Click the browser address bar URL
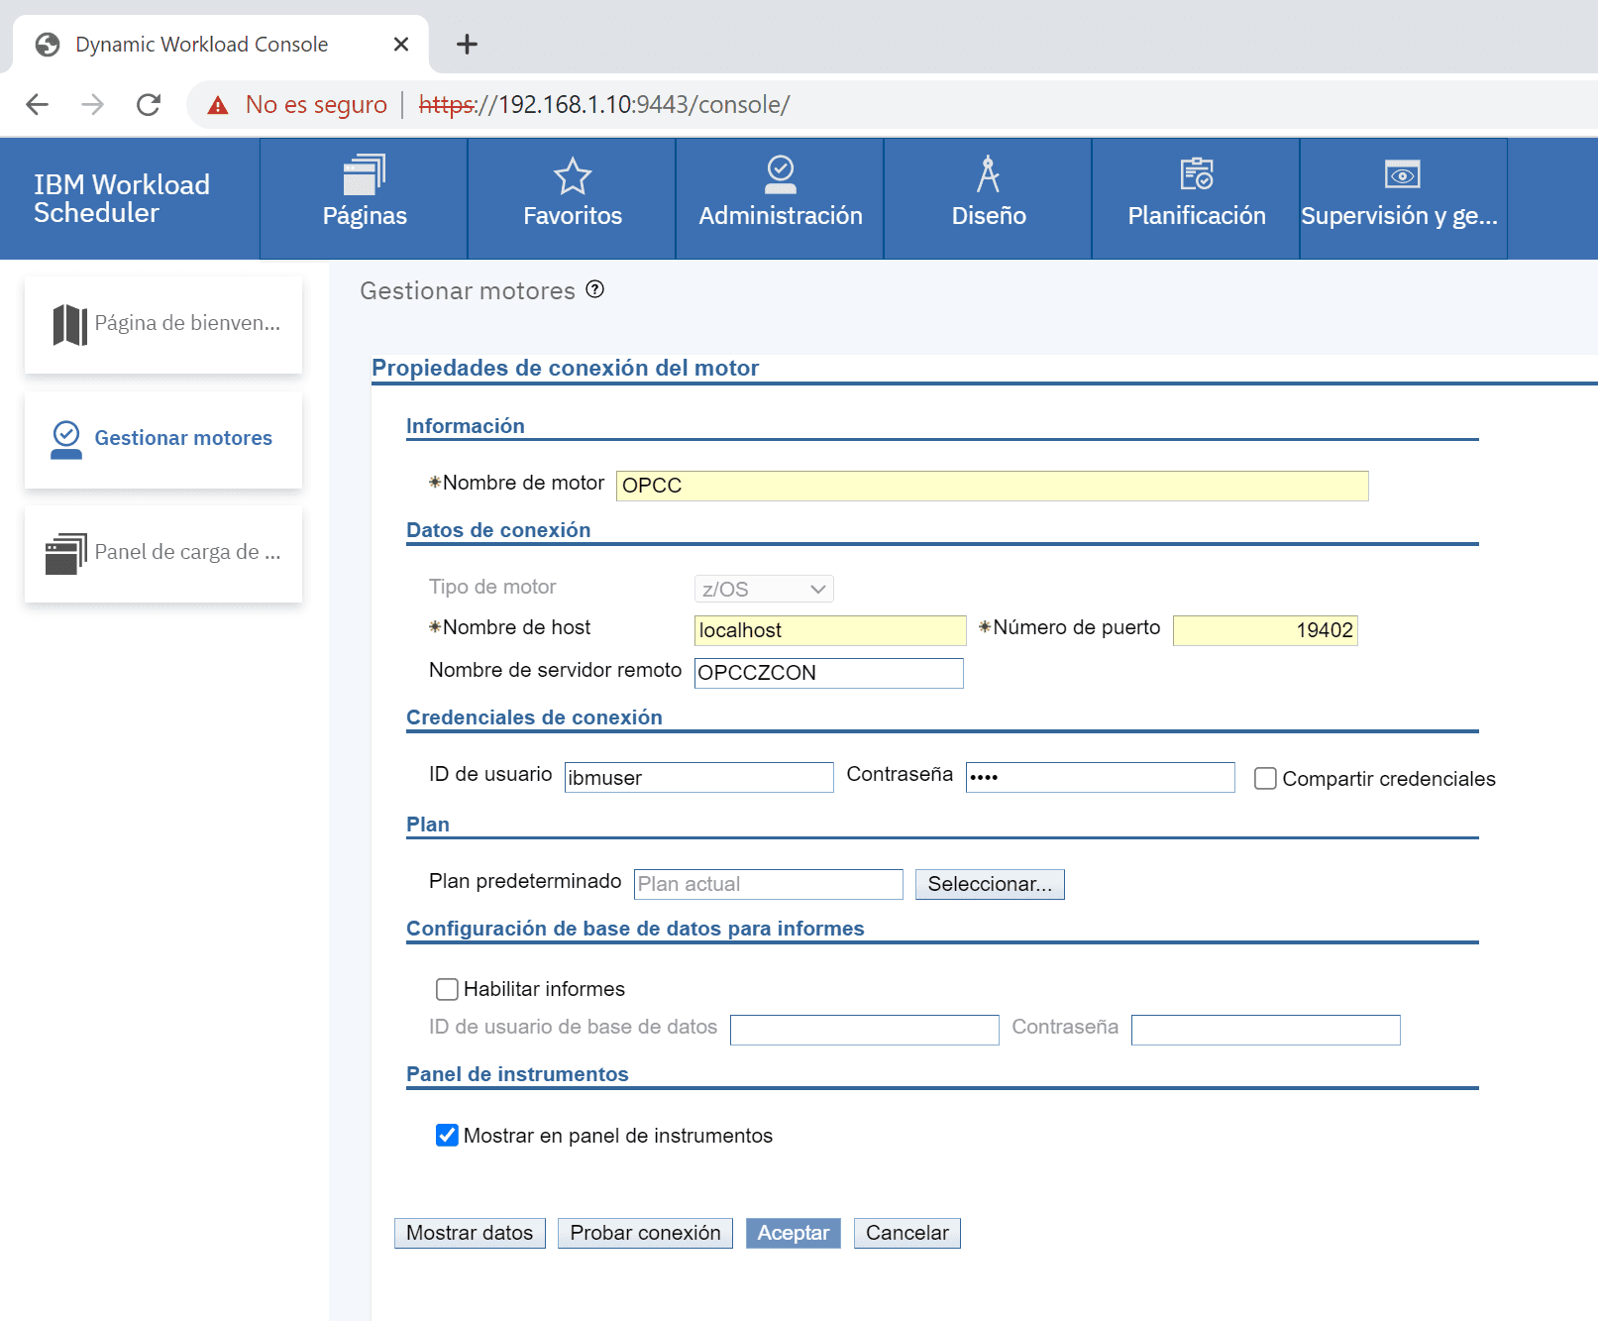1598x1321 pixels. 604,104
